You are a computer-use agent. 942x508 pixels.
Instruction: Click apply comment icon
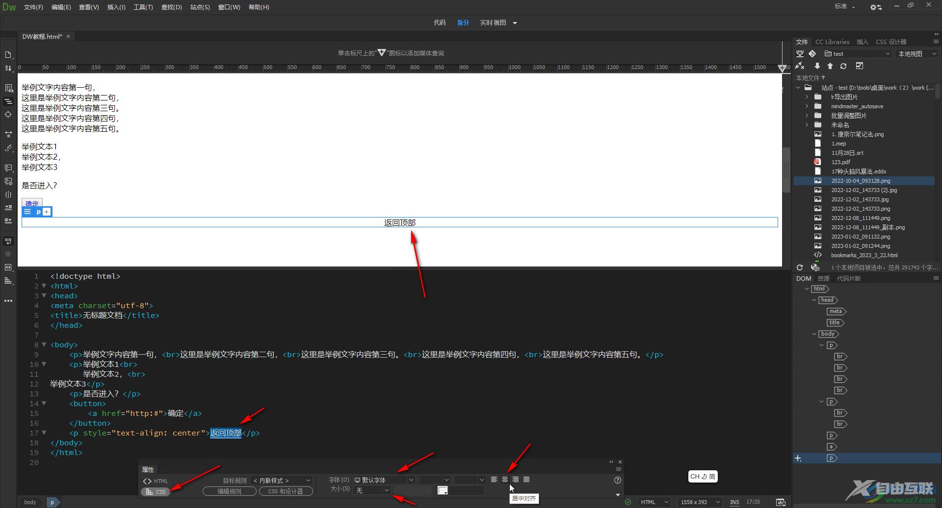[x=8, y=168]
